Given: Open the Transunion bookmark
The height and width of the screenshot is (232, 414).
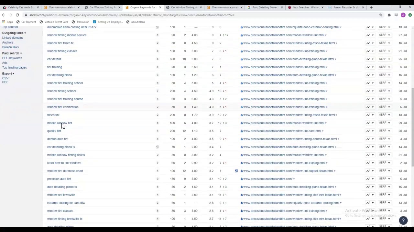Looking at the screenshot, I should (80, 22).
